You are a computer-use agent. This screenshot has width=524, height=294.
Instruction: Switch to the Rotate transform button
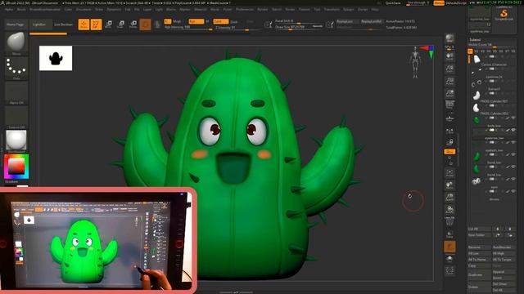133,24
